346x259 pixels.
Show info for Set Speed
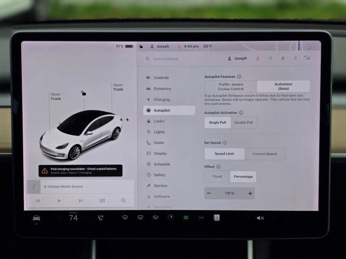tap(225, 142)
